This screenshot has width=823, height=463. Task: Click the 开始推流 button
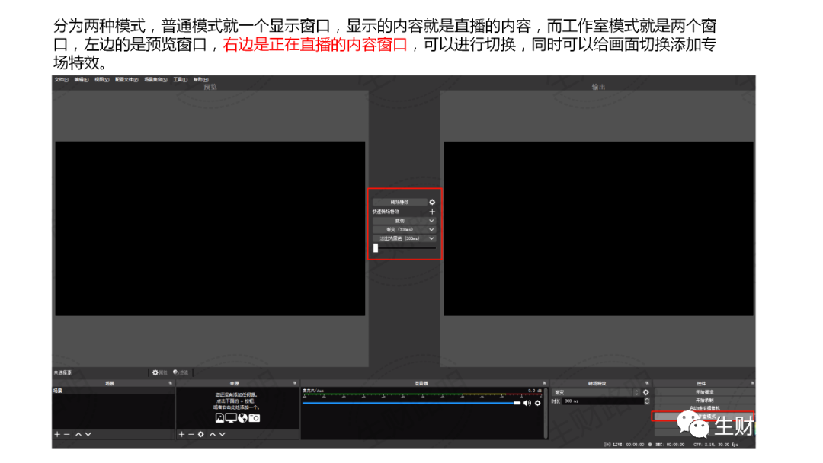pyautogui.click(x=704, y=392)
